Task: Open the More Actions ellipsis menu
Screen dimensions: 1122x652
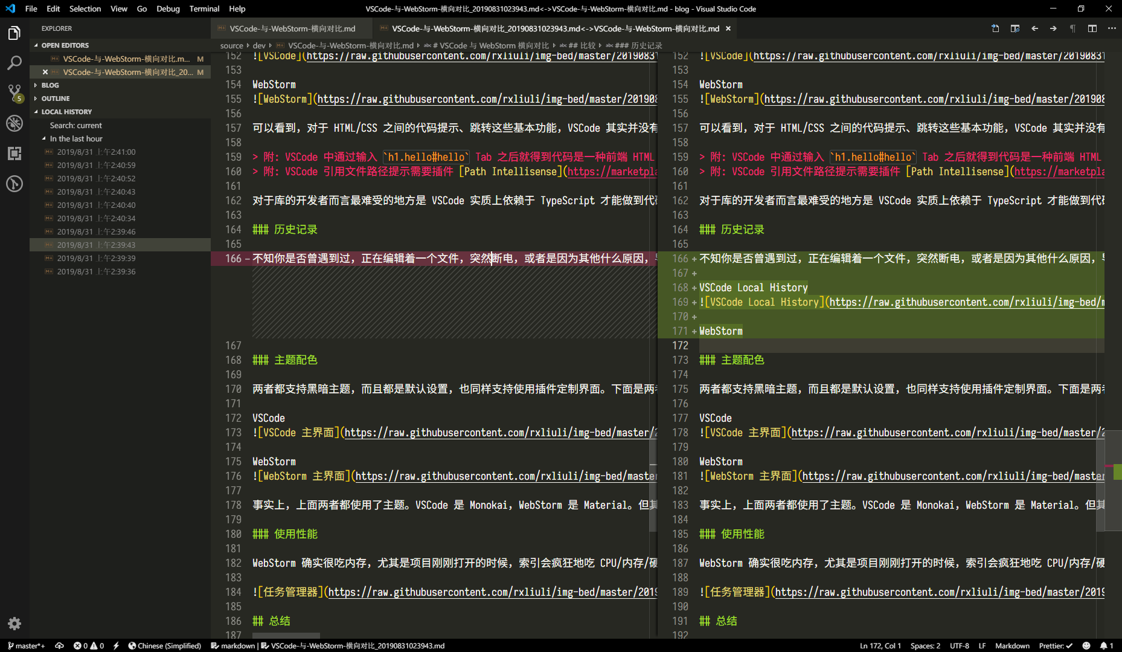Action: pos(1112,28)
